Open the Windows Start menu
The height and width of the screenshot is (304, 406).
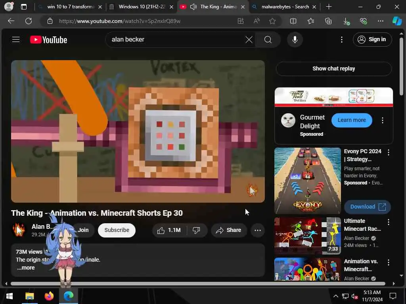pyautogui.click(x=10, y=296)
